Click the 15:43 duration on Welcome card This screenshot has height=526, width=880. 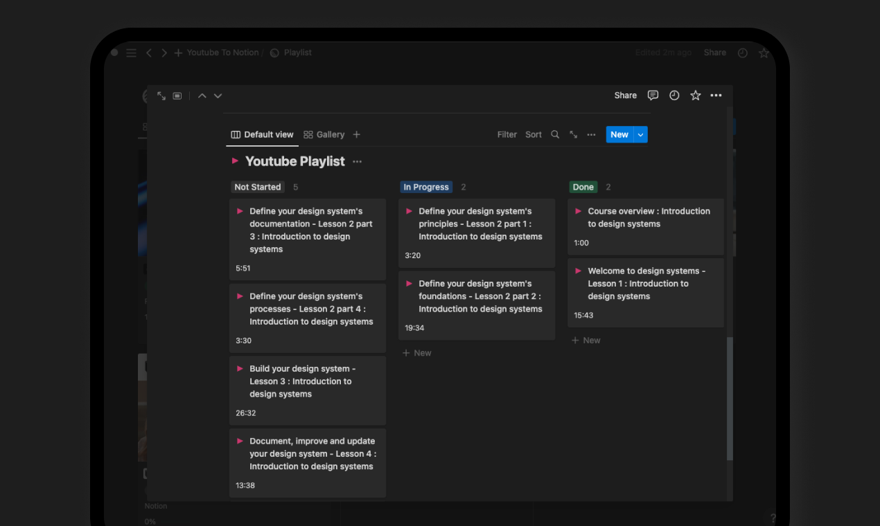pos(583,316)
